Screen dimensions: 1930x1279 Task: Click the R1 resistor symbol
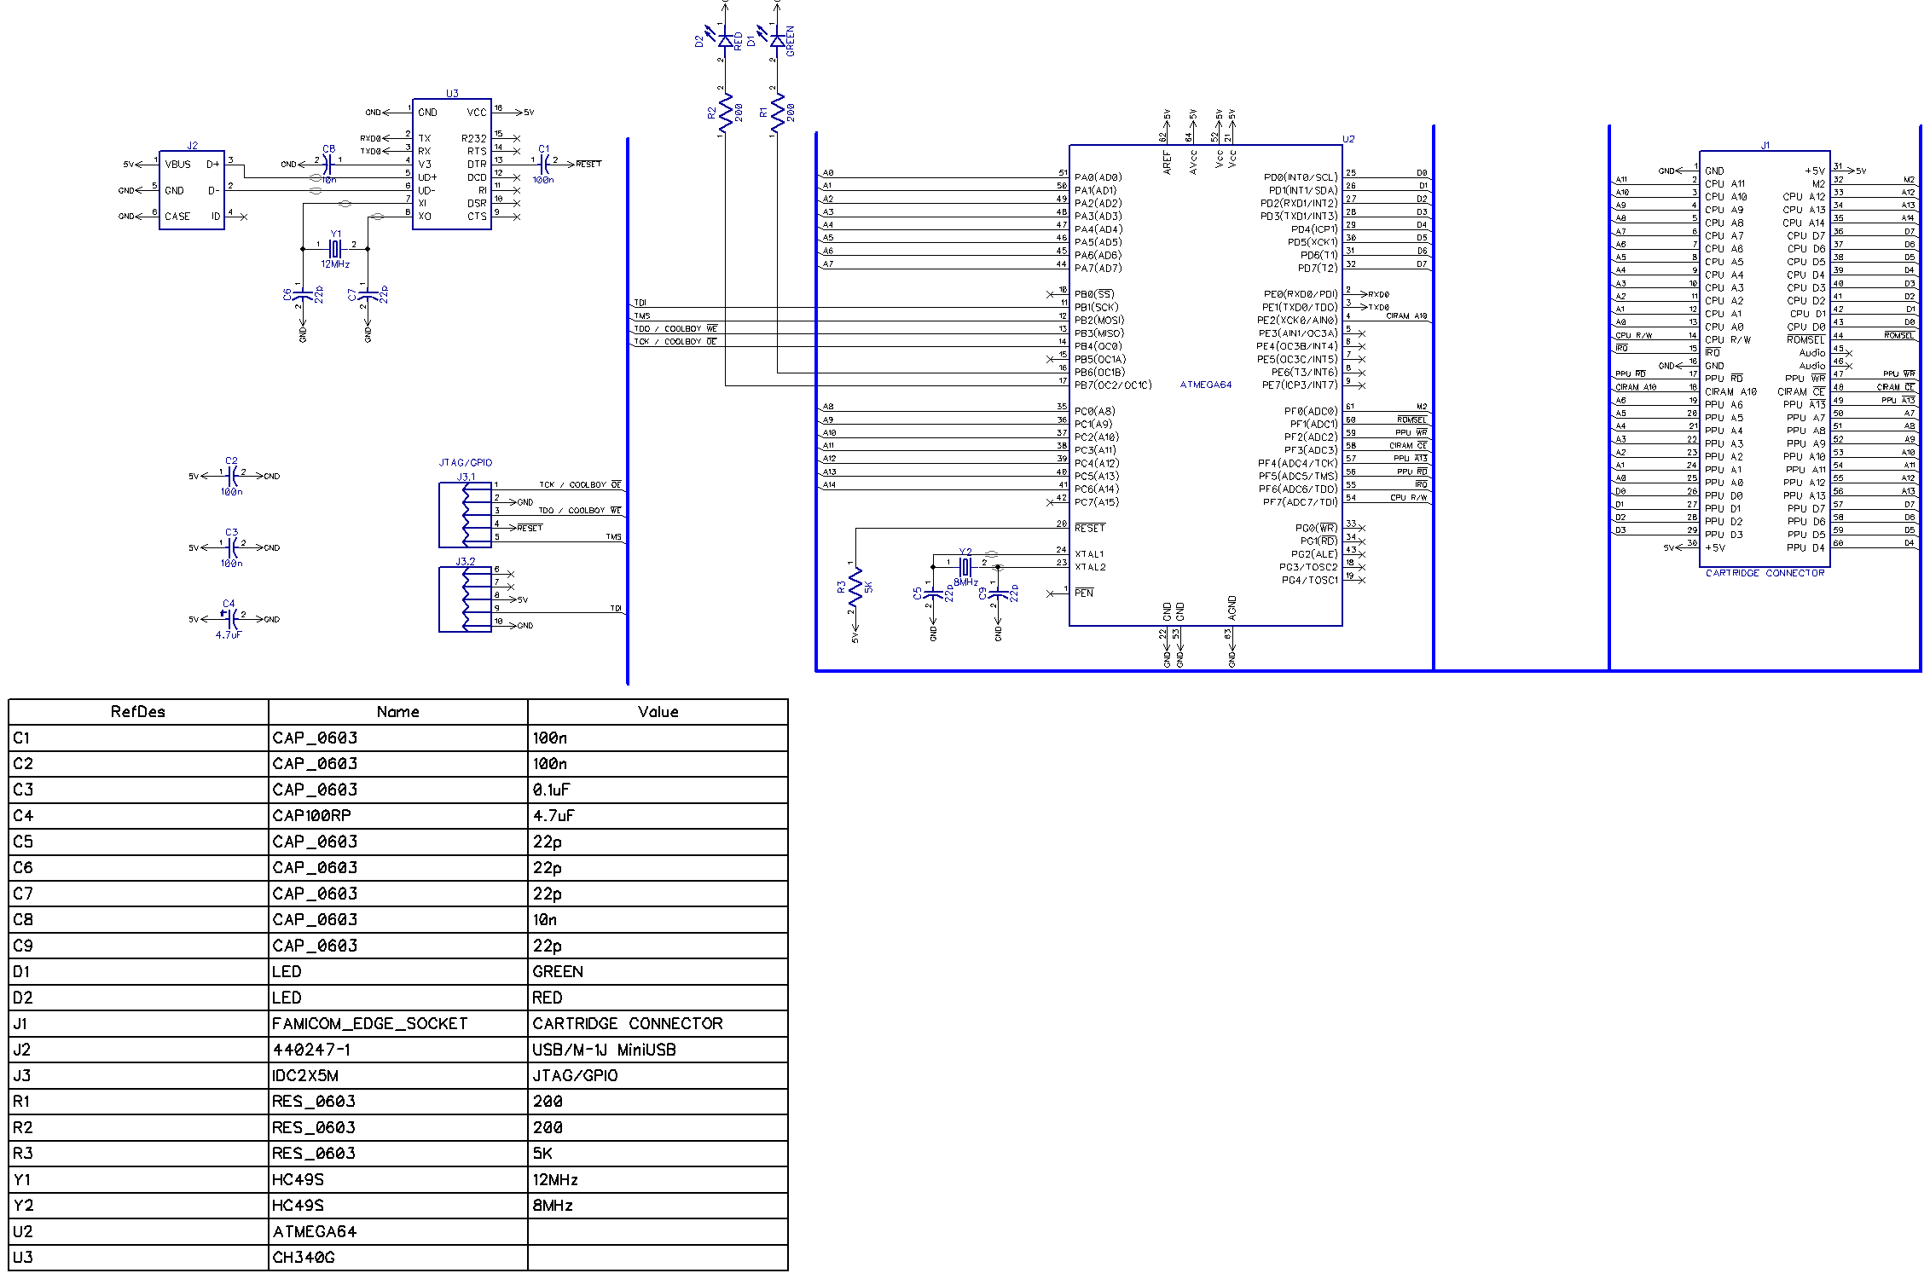click(x=778, y=113)
